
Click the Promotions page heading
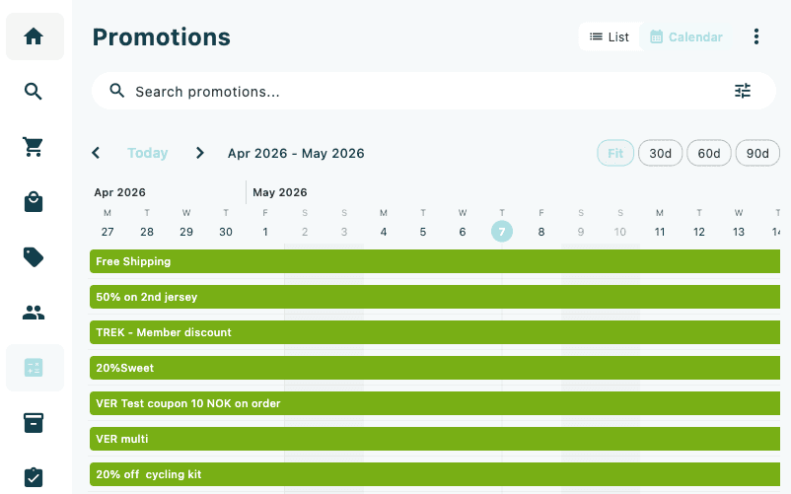[x=162, y=37]
